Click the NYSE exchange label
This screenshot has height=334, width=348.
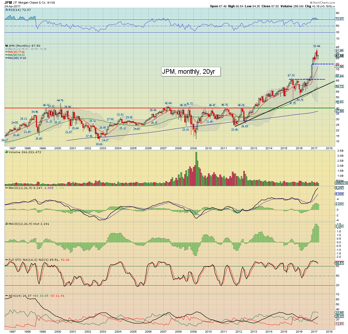[52, 3]
